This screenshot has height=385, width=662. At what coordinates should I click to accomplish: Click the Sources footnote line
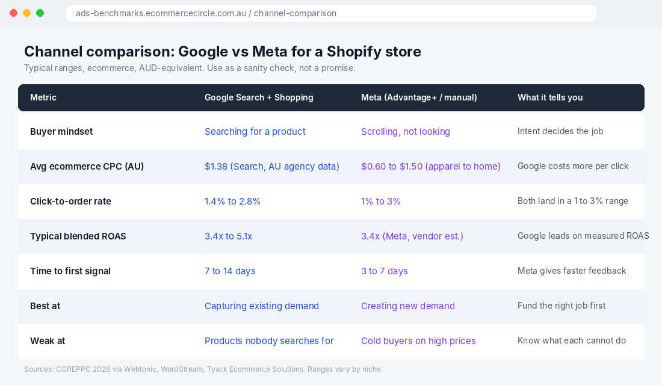pos(203,369)
